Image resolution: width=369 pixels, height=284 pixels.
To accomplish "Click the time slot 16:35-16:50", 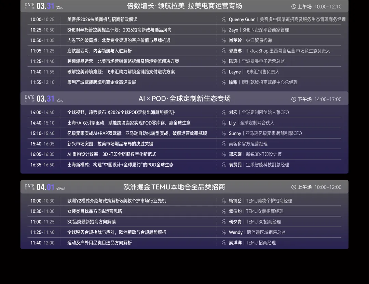I will point(42,165).
